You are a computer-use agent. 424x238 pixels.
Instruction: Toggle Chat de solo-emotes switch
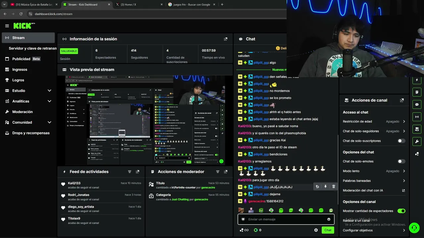[401, 161]
